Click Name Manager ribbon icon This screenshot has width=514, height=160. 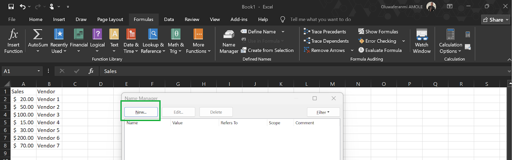click(229, 34)
